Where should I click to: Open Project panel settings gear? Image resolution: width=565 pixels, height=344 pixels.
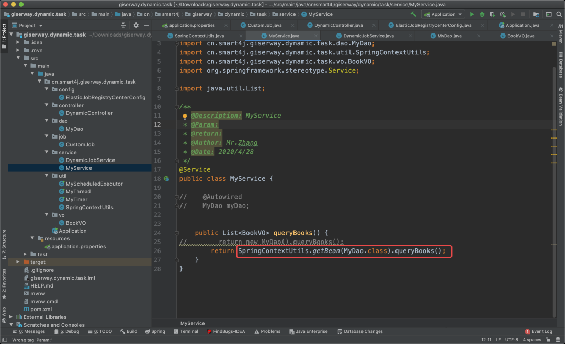[136, 25]
